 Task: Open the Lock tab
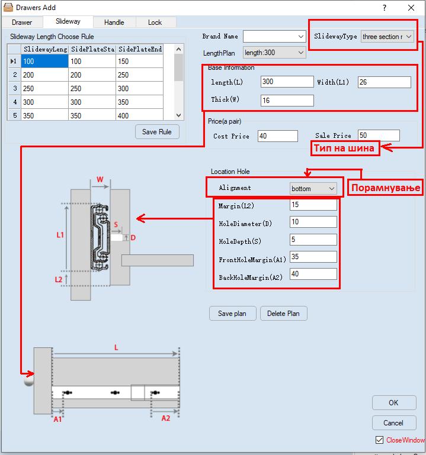point(155,22)
